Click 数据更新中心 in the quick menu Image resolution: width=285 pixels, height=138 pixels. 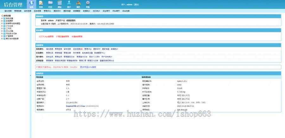coord(100,53)
